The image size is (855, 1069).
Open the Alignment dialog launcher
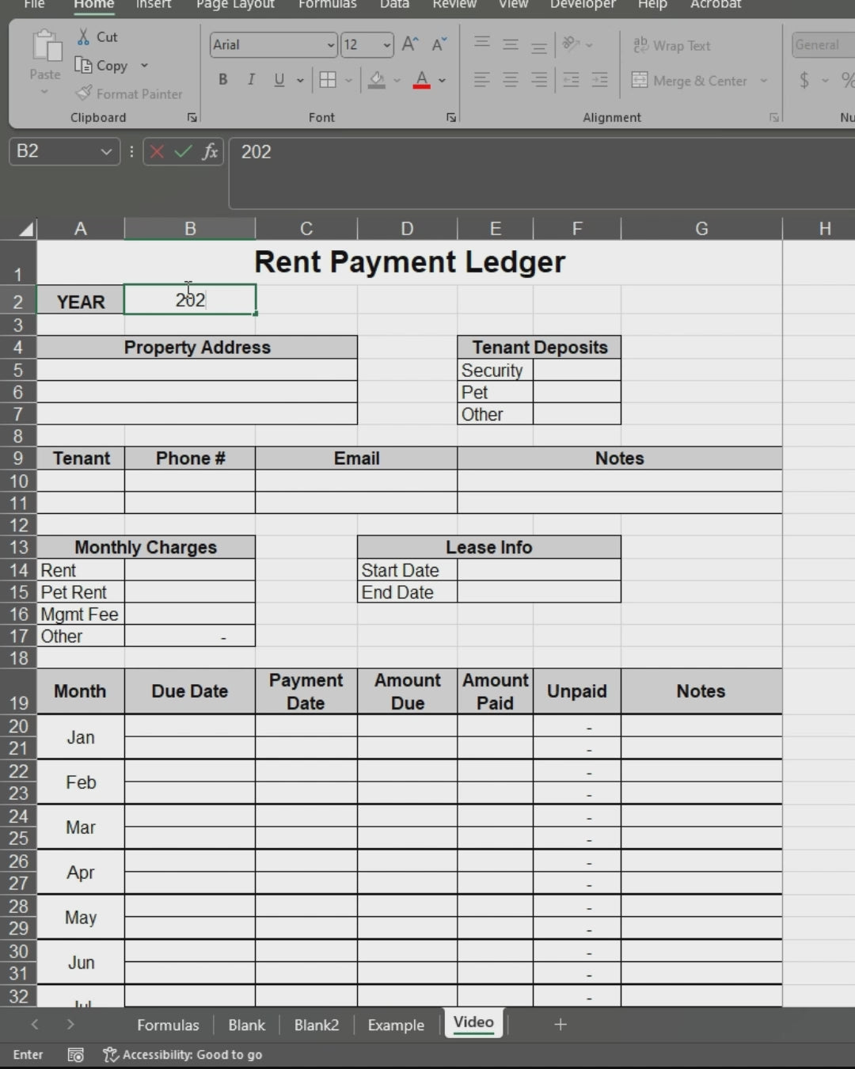773,117
